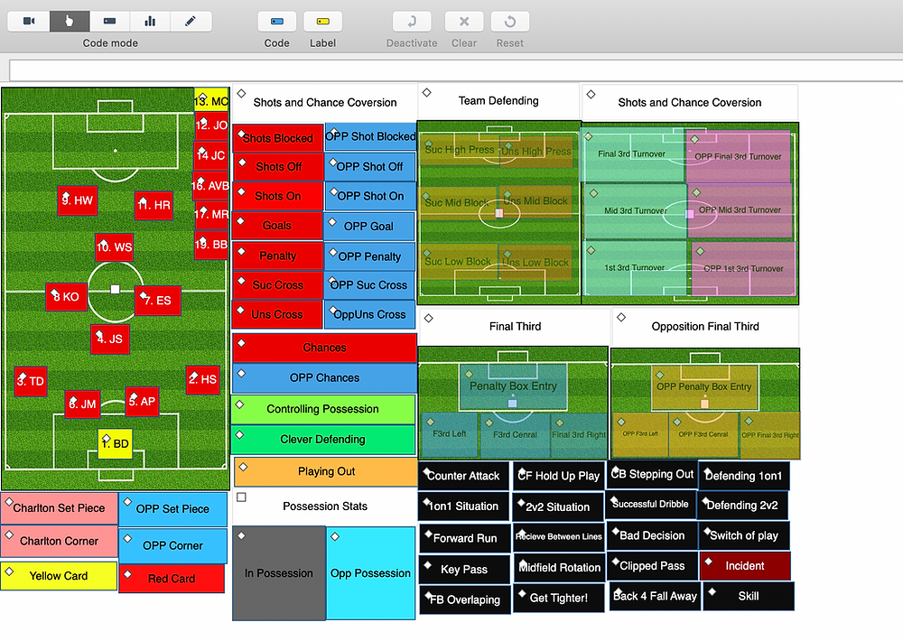Click the Skill label button

coord(748,597)
